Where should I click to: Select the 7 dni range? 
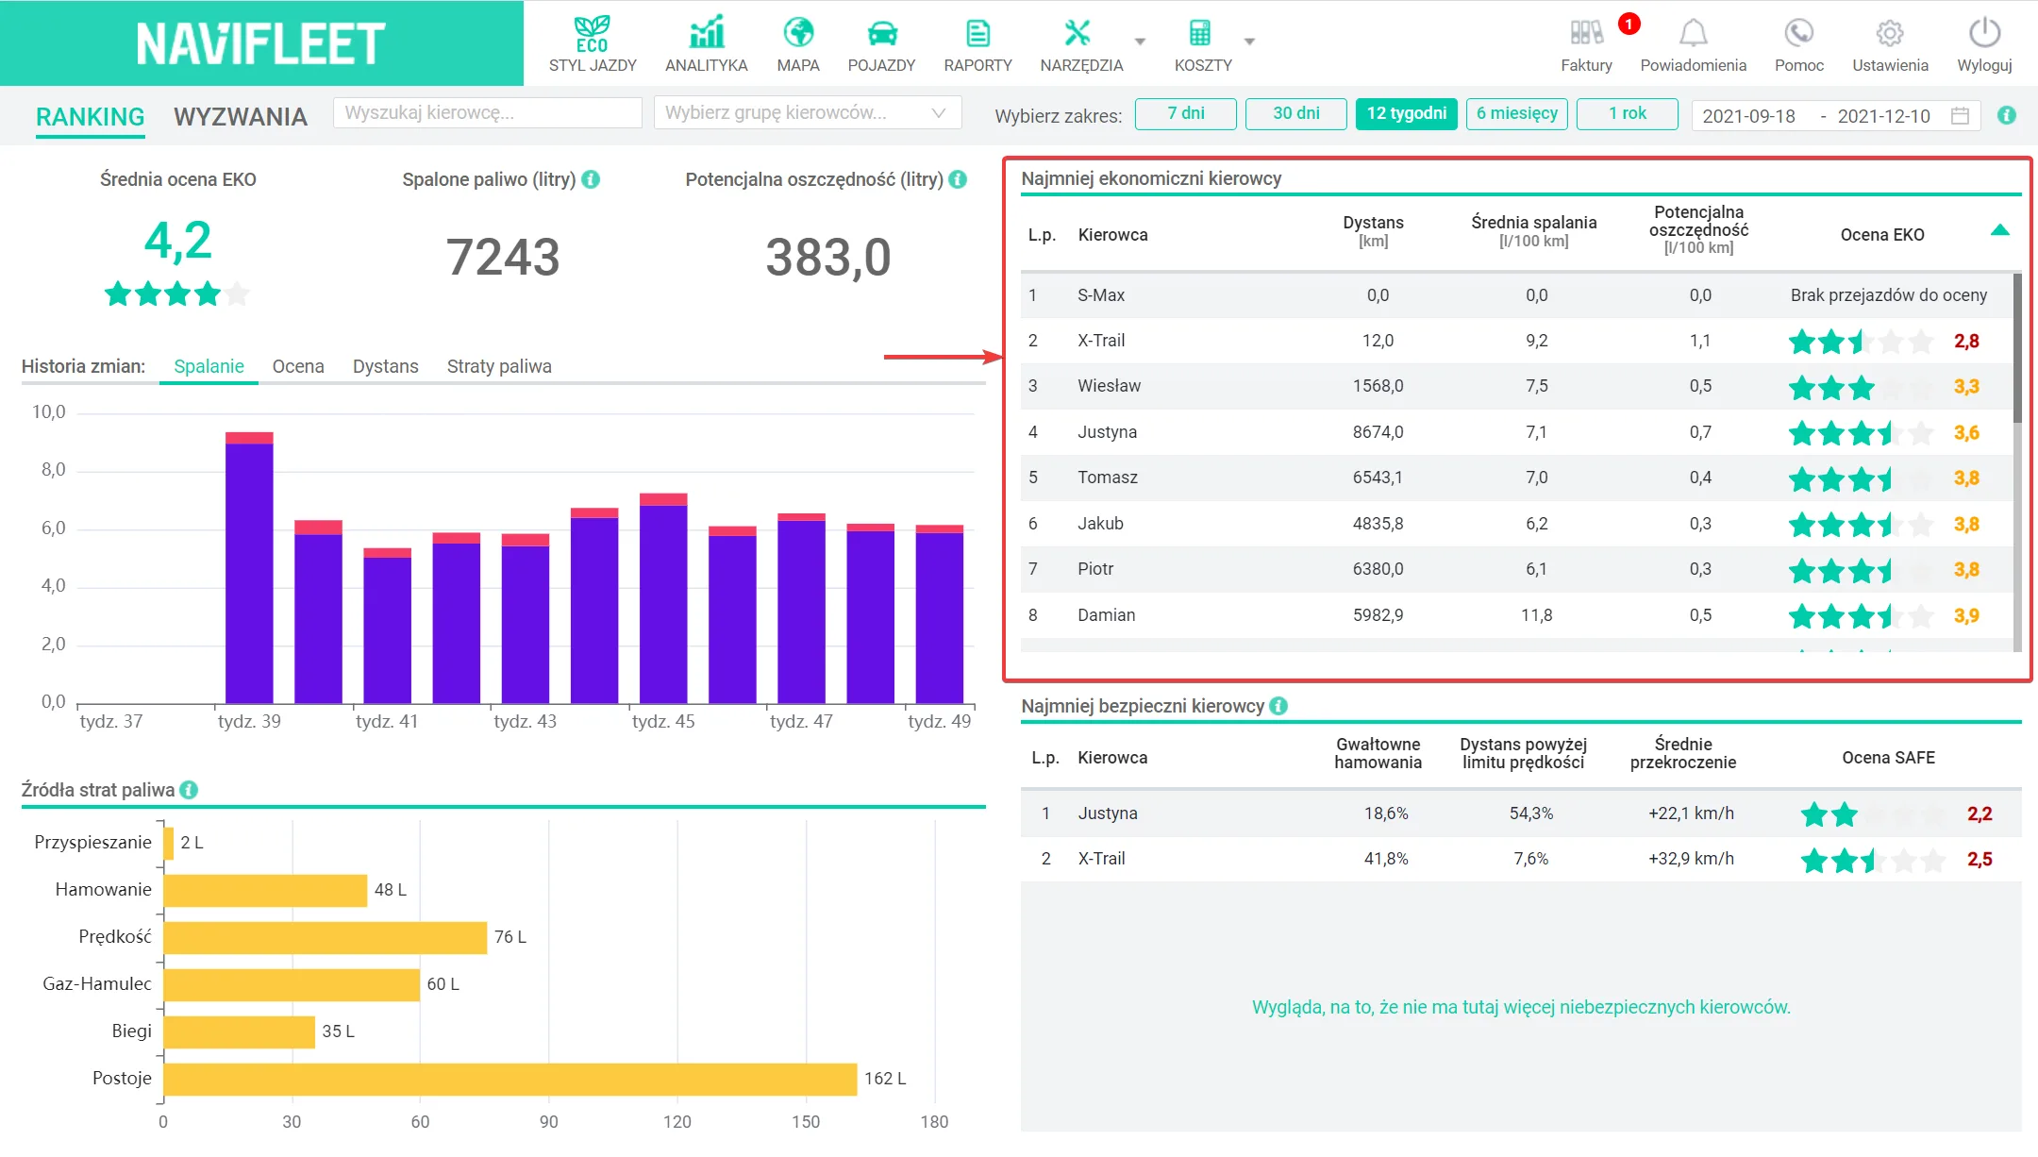tap(1185, 113)
